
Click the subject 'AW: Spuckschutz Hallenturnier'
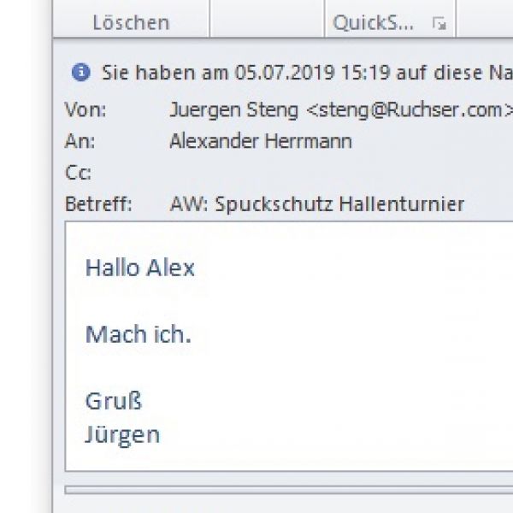click(317, 204)
